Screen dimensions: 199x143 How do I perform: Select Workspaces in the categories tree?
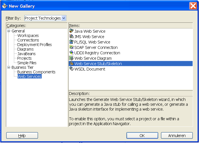tap(28, 36)
